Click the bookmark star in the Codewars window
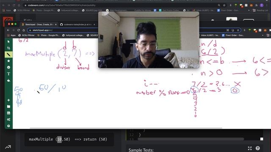The height and width of the screenshot is (152, 271). [x=224, y=5]
